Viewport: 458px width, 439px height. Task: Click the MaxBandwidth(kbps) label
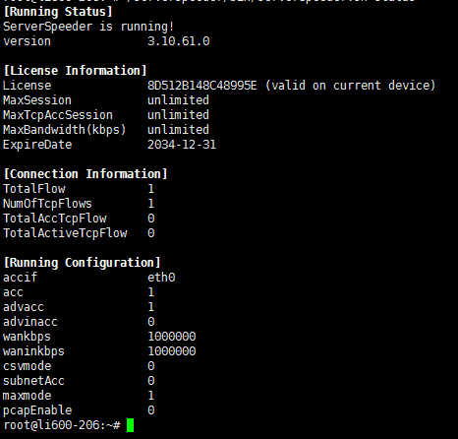pyautogui.click(x=65, y=130)
